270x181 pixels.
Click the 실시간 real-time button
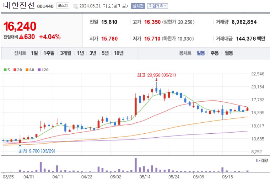click(138, 6)
